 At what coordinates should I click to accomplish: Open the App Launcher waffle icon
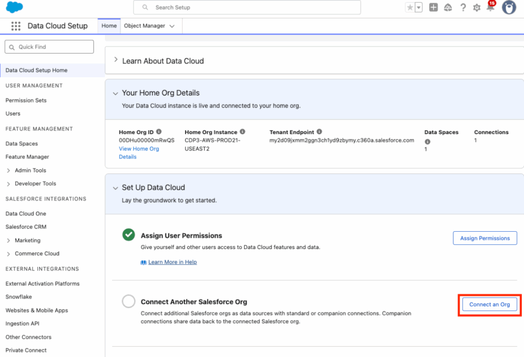[x=16, y=26]
